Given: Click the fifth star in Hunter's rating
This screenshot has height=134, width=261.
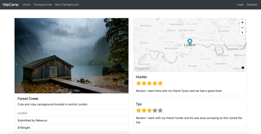Looking at the screenshot, I should (160, 83).
